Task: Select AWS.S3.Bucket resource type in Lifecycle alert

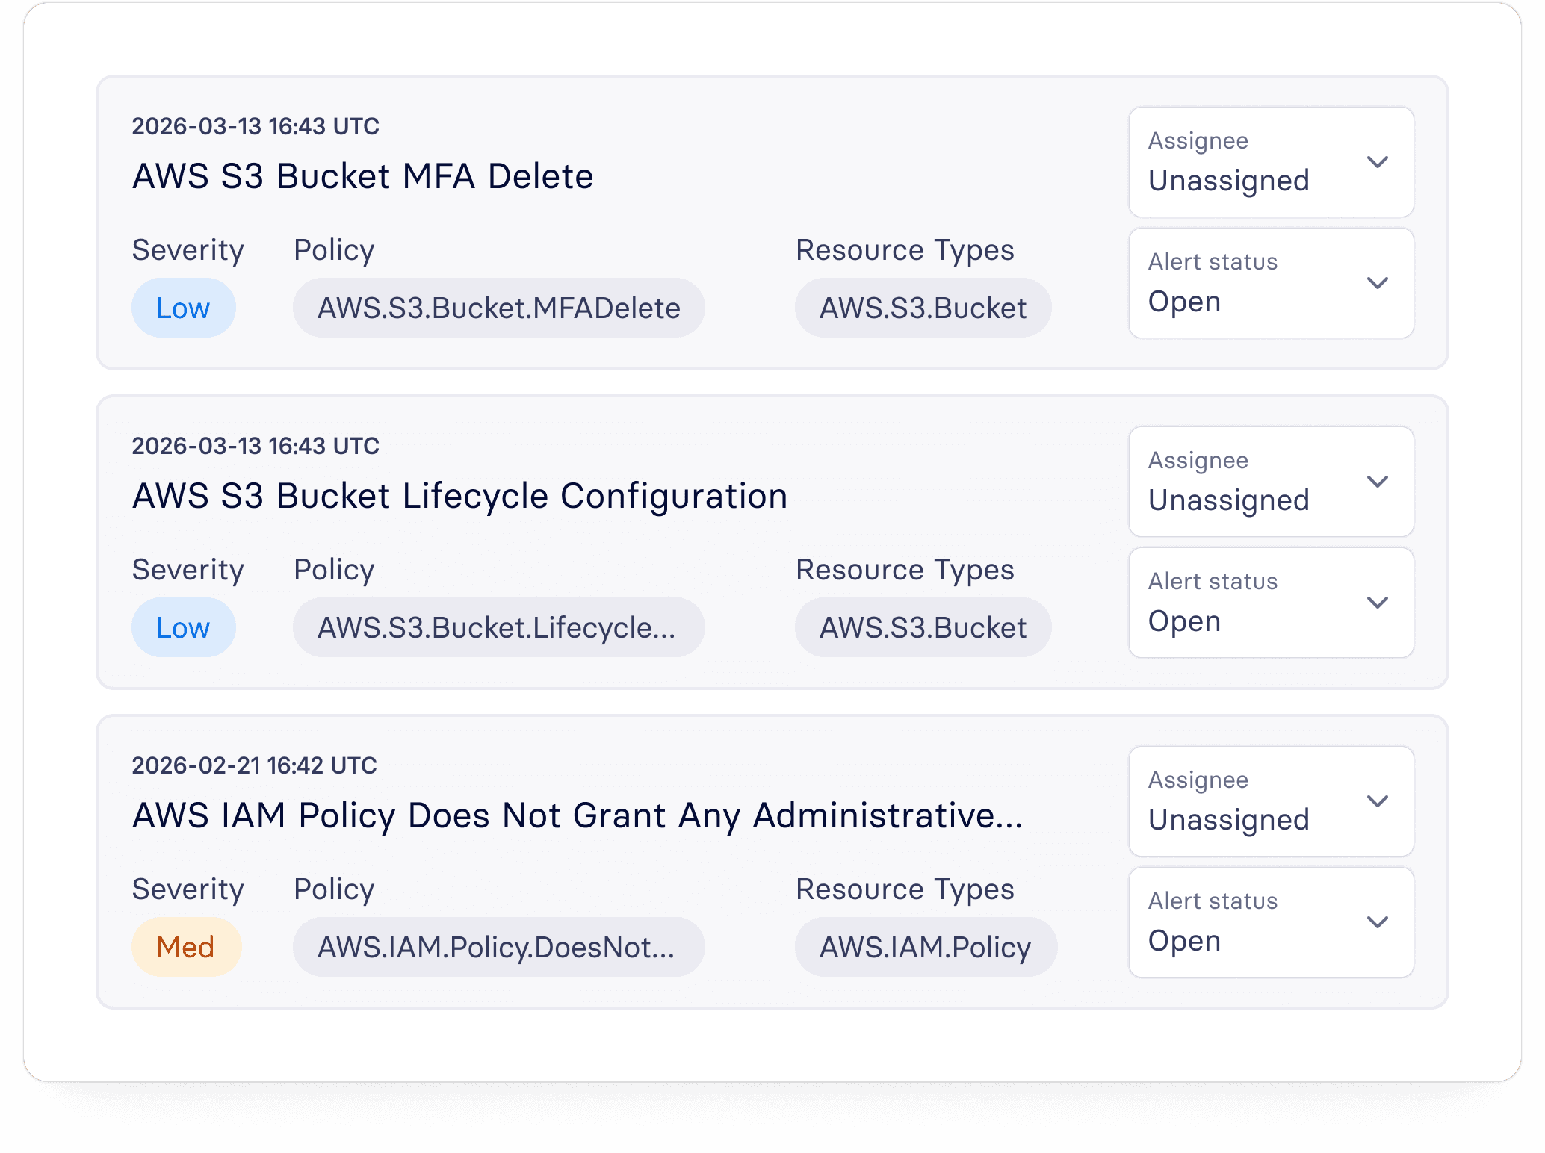Action: [x=923, y=628]
